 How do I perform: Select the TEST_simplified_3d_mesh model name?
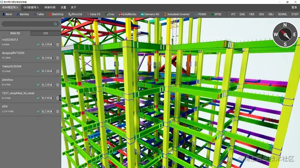18,93
